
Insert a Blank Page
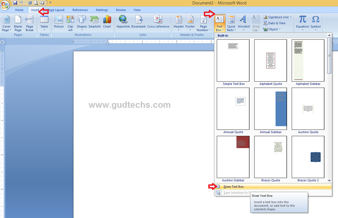point(18,23)
